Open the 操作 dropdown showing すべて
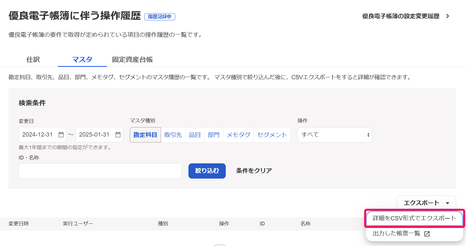Viewport: 466px width, 246px height. click(335, 135)
